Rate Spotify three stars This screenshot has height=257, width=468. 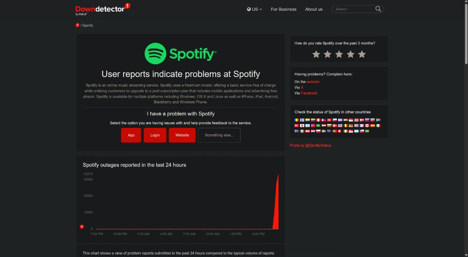click(x=339, y=54)
